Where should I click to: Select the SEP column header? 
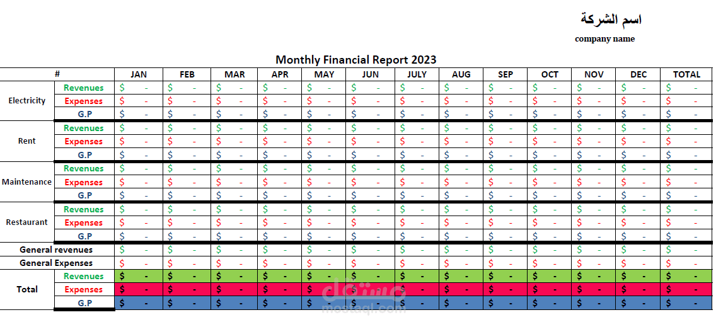505,74
